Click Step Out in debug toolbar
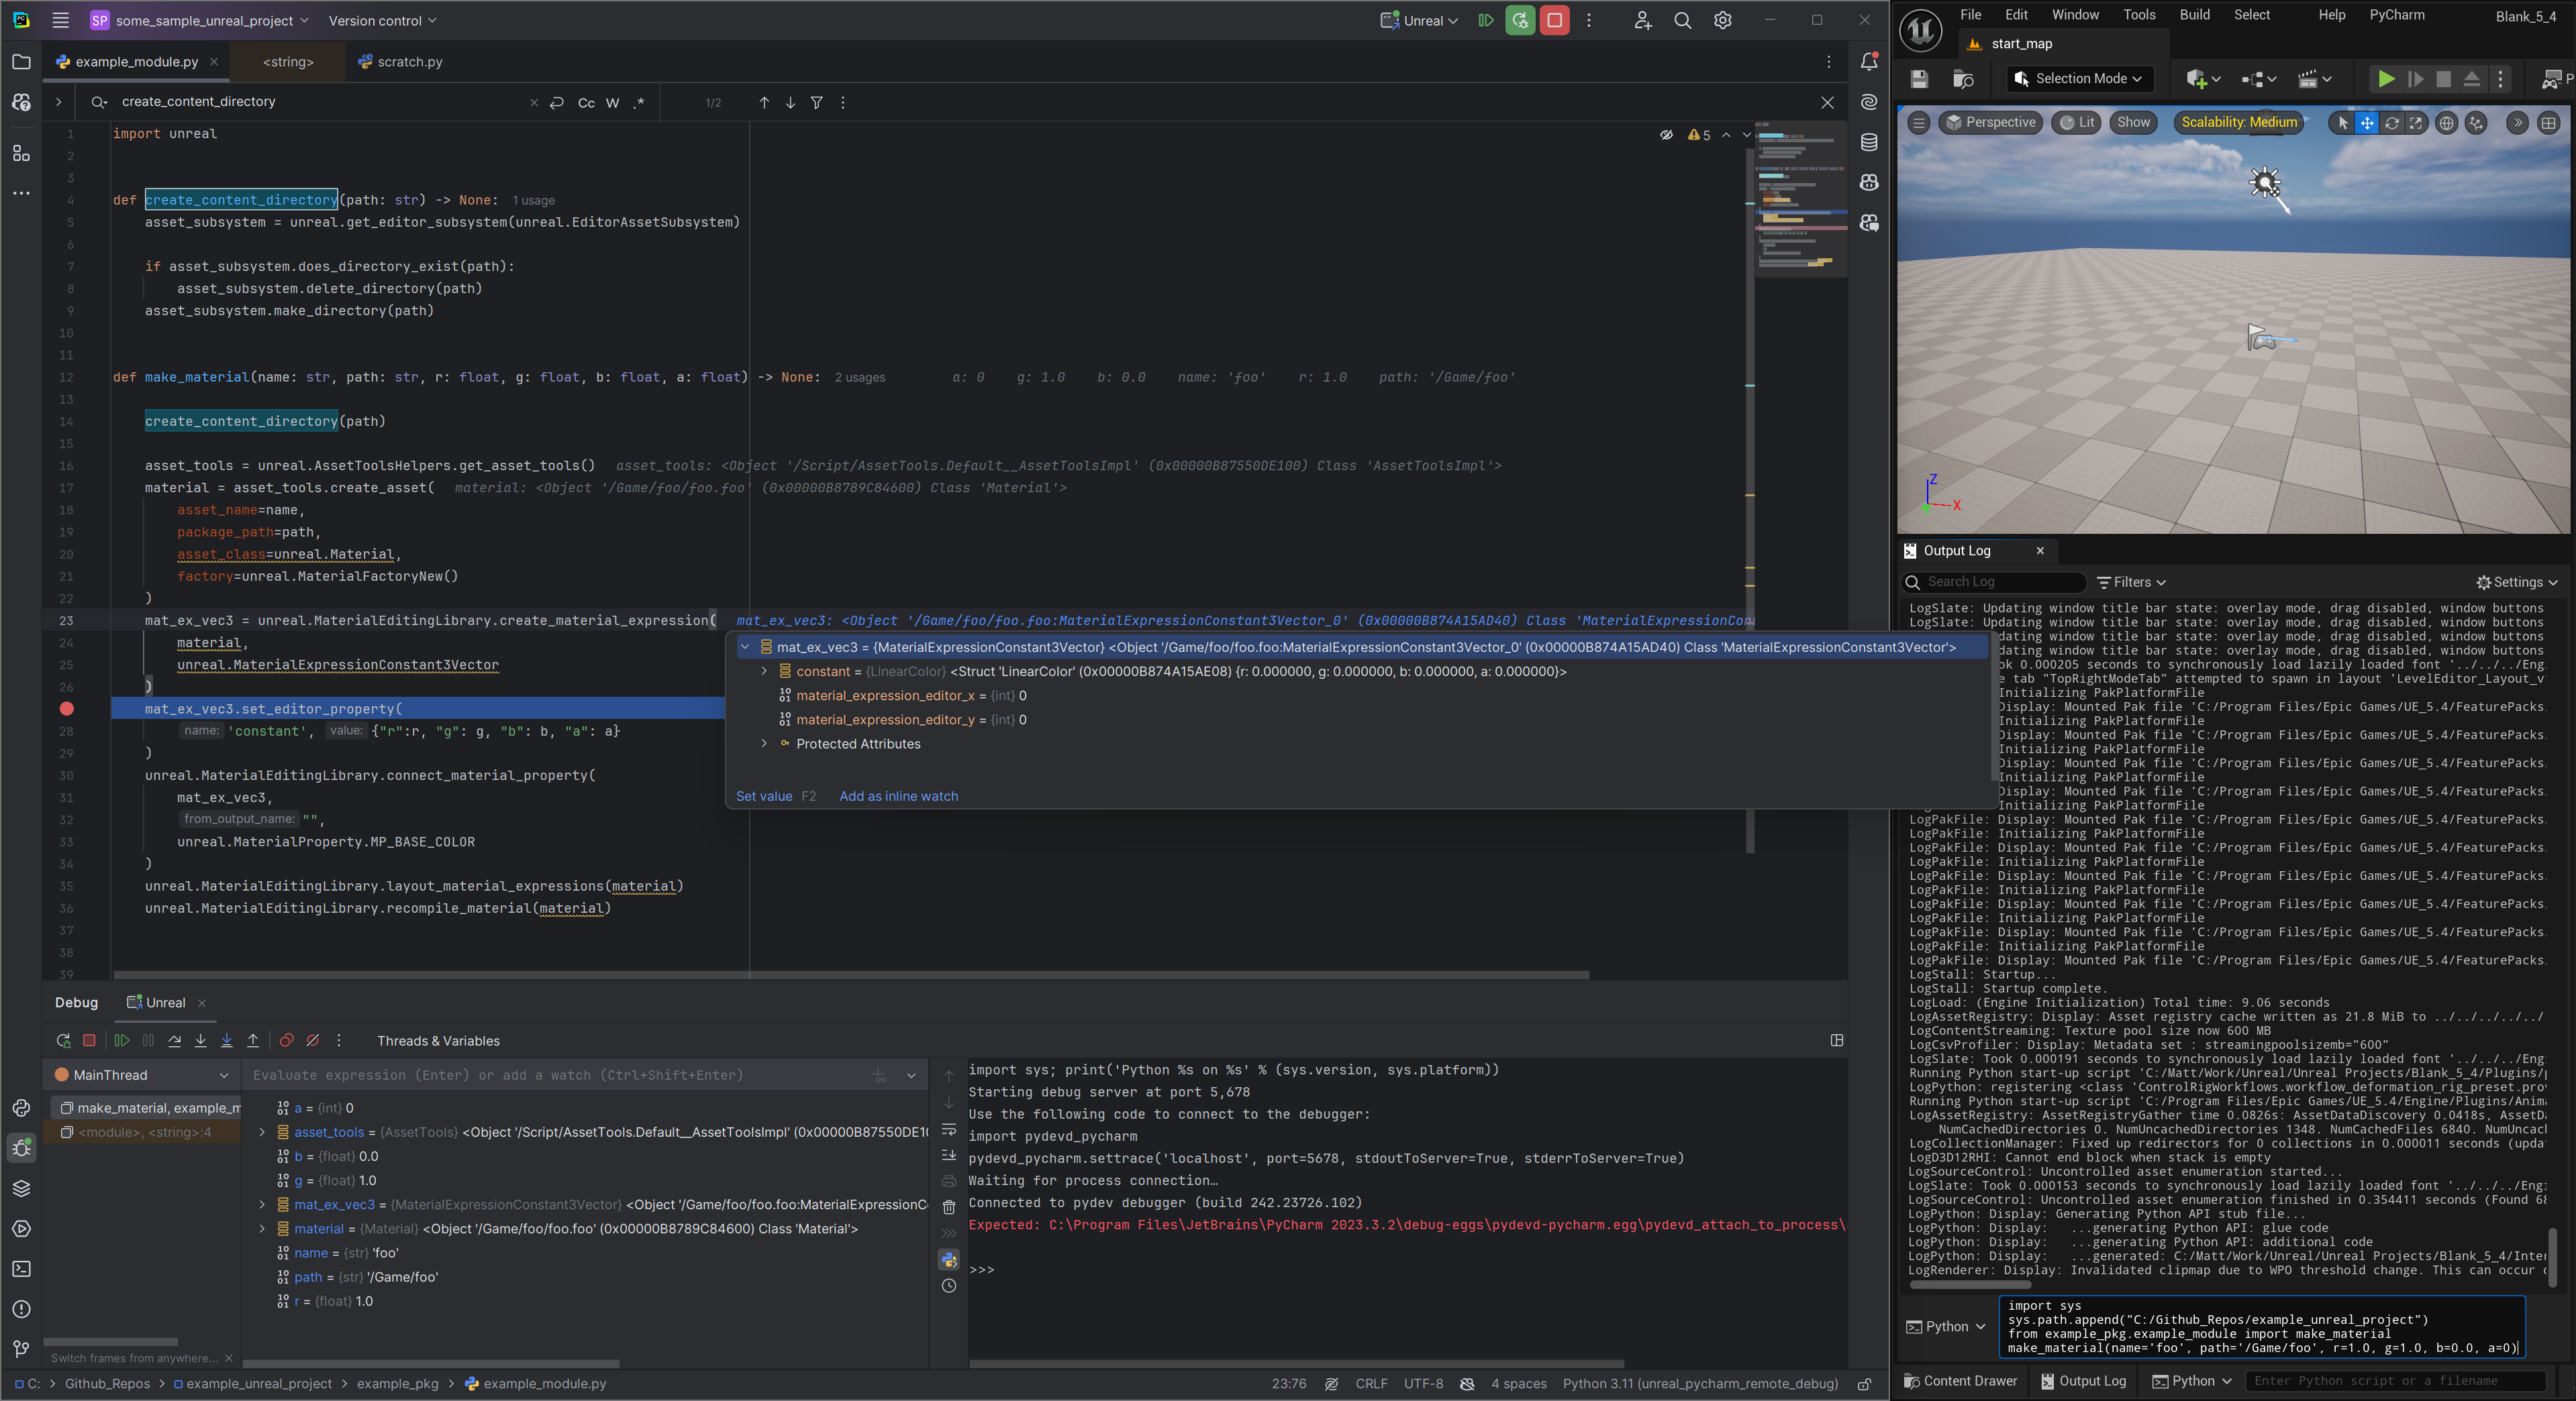This screenshot has width=2576, height=1401. pyautogui.click(x=253, y=1040)
